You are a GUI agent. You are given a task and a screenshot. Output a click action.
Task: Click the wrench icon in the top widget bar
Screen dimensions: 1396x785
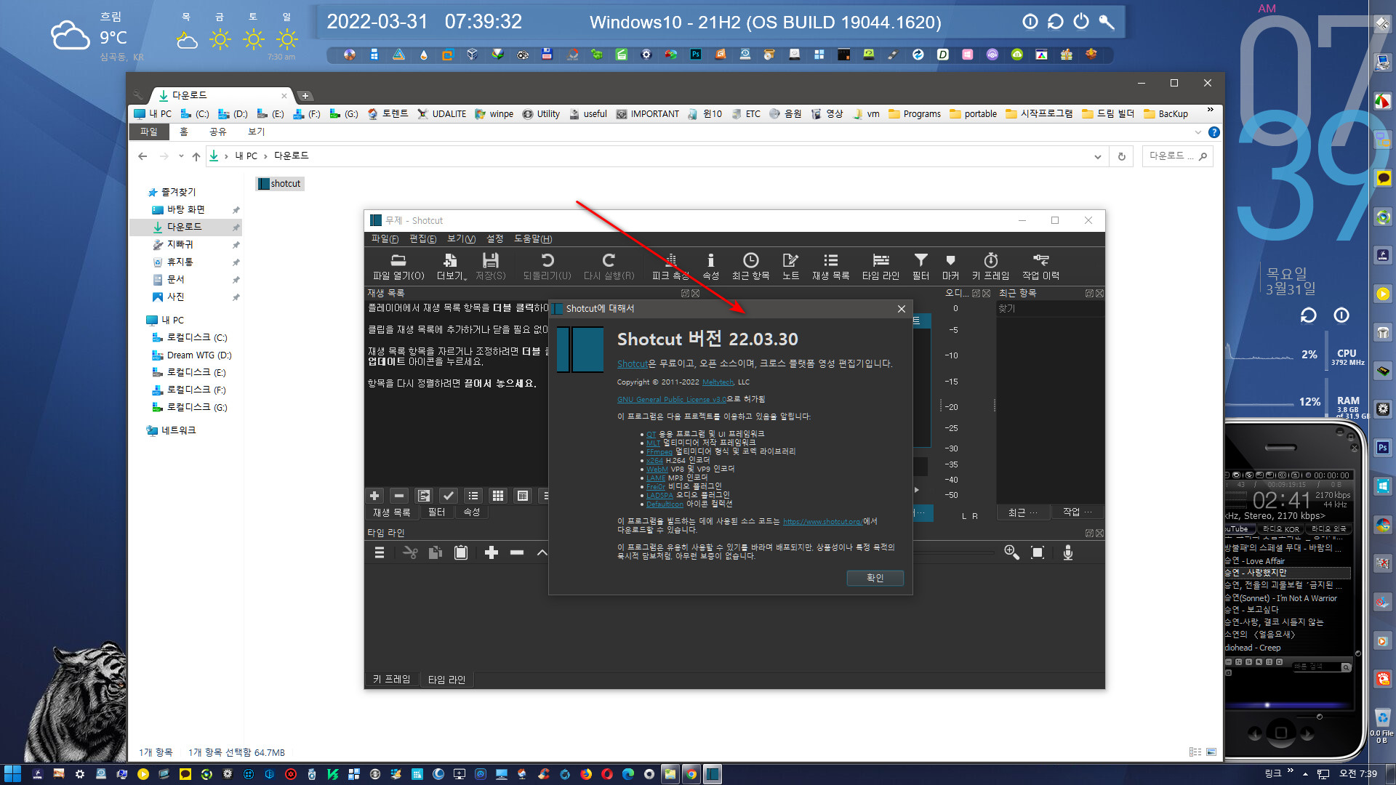pyautogui.click(x=1107, y=22)
